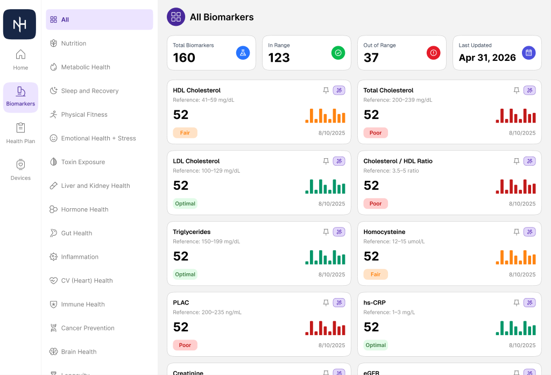The width and height of the screenshot is (551, 375).
Task: Open the Liver and Kidney Health category
Action: click(x=100, y=186)
